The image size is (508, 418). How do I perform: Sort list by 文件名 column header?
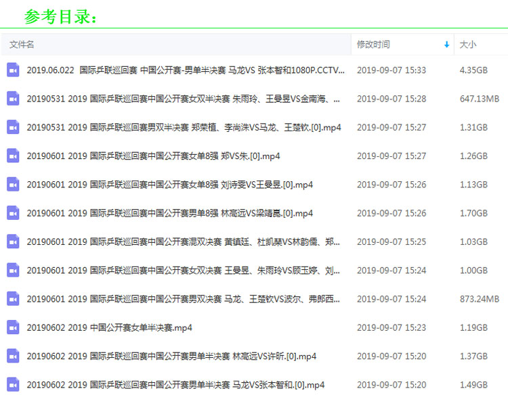tap(22, 45)
